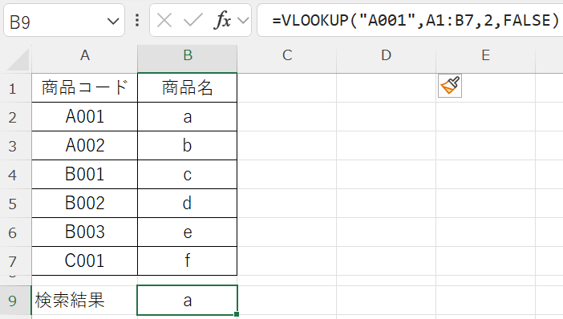Confirm formula with the checkmark icon
563x319 pixels.
pyautogui.click(x=192, y=21)
